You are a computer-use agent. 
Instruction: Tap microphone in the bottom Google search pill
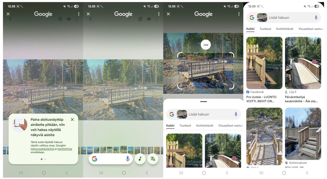(128, 159)
